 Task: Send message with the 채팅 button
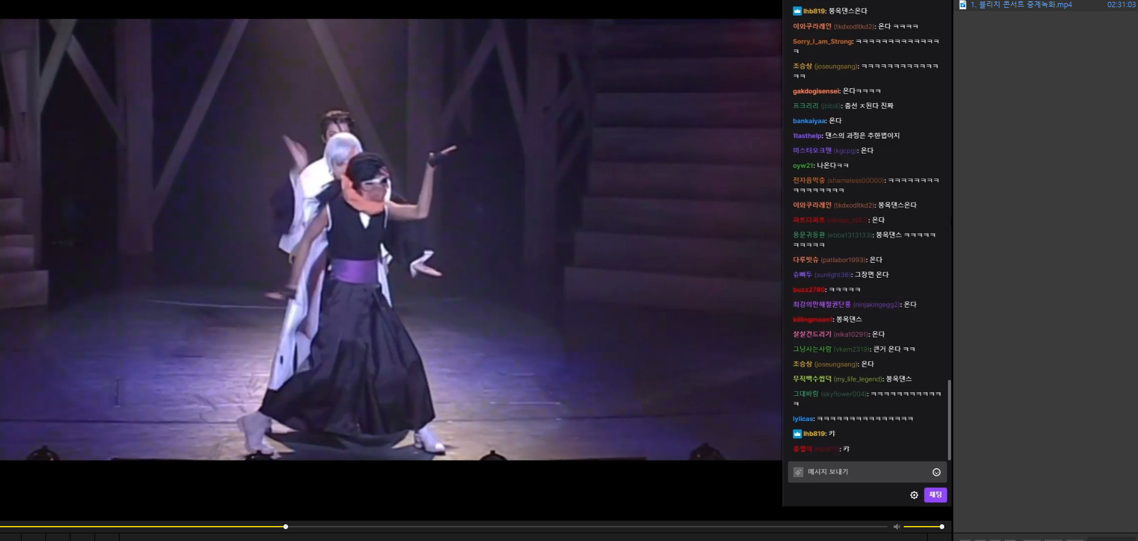tap(935, 495)
